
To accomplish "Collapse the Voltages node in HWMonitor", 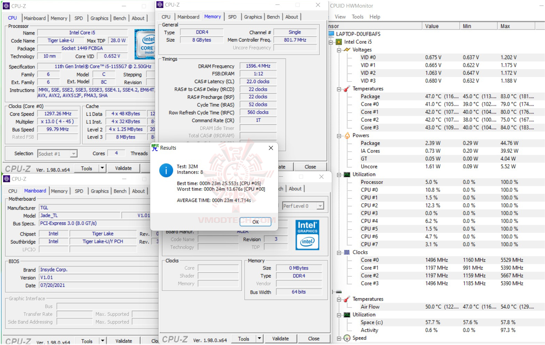I will (x=339, y=50).
